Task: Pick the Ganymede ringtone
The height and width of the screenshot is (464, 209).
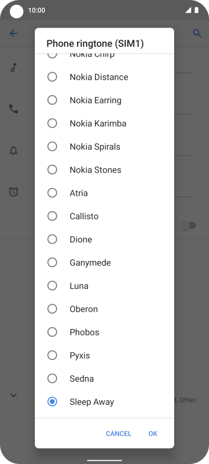Action: coord(104,262)
